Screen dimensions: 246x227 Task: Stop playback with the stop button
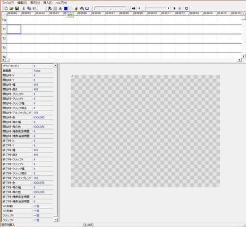(180, 9)
